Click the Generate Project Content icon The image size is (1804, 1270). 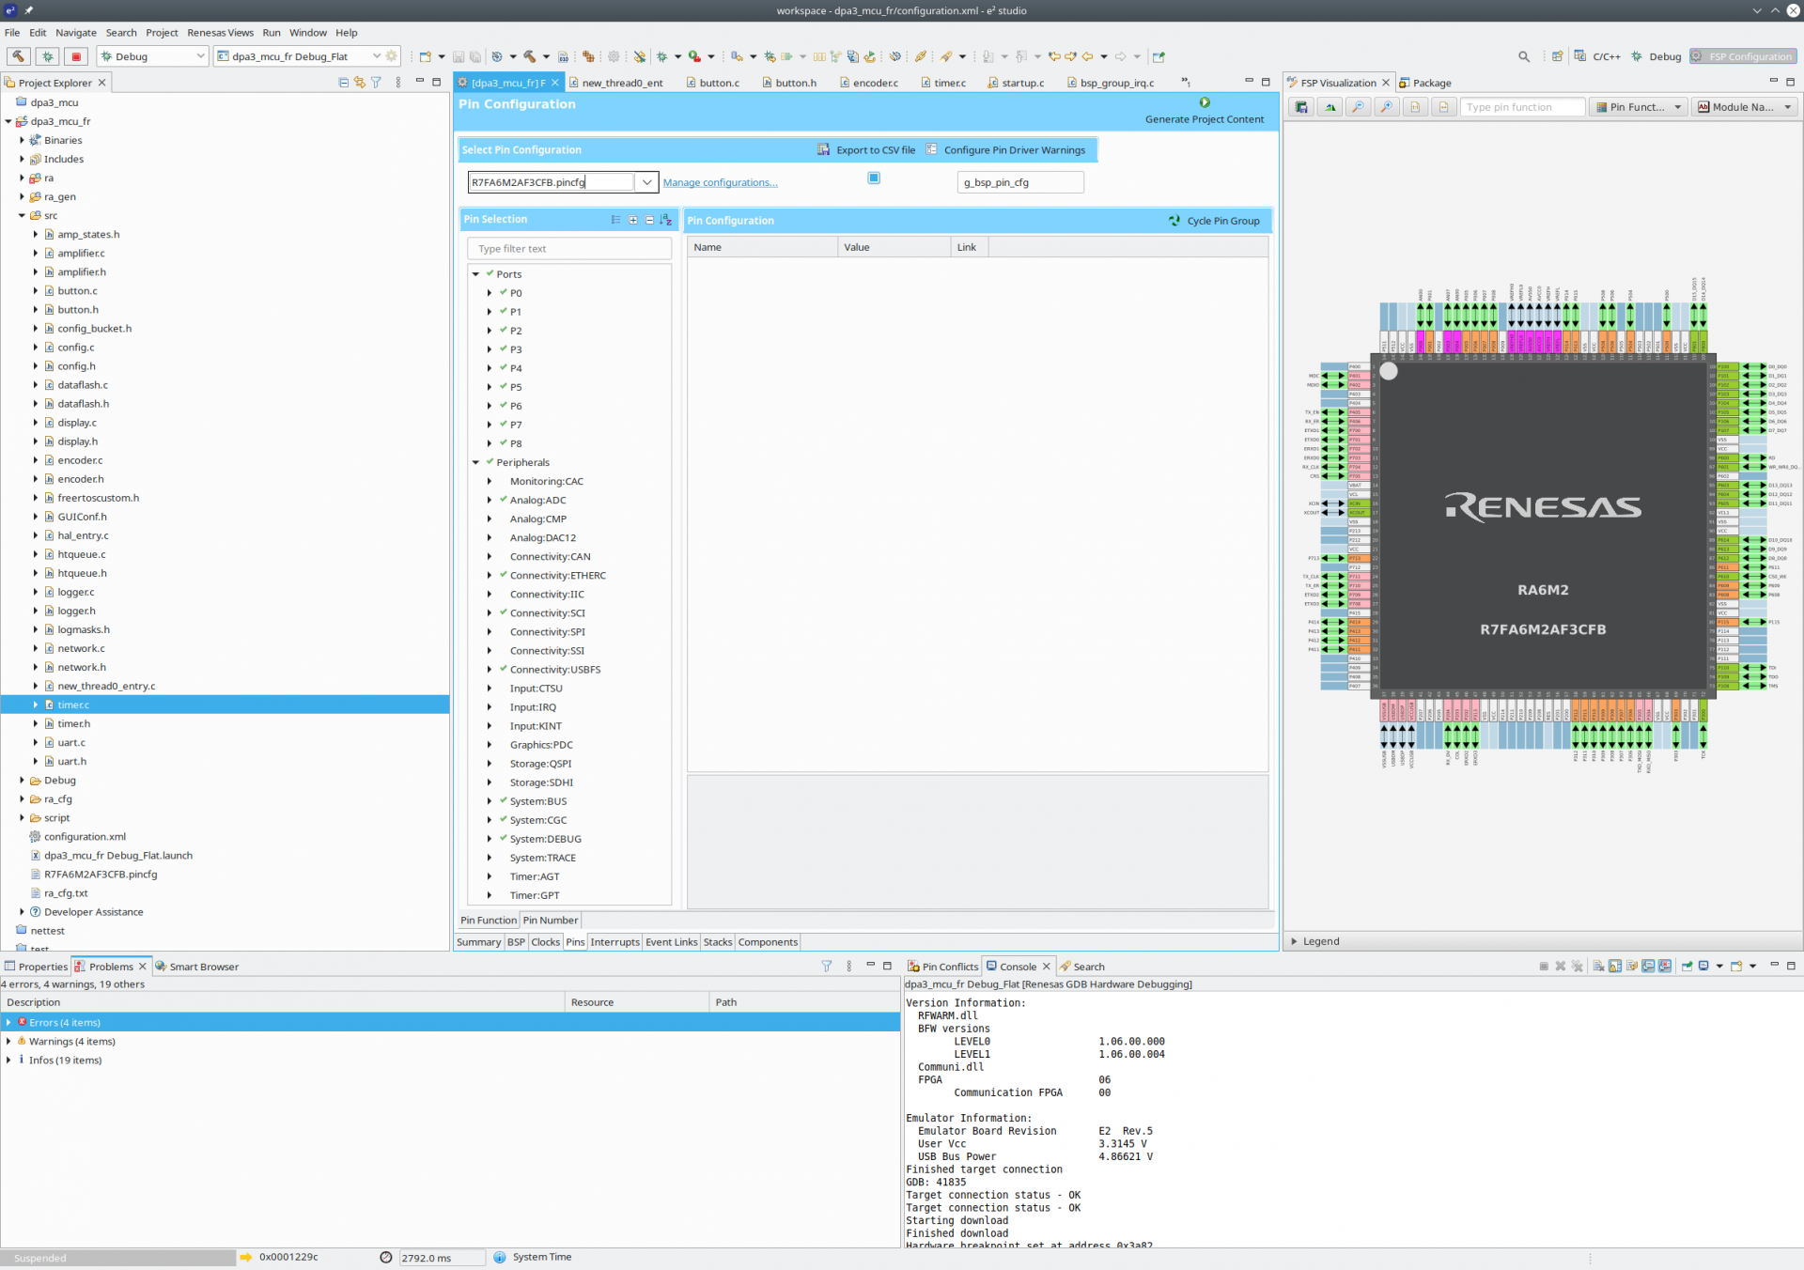pyautogui.click(x=1205, y=102)
